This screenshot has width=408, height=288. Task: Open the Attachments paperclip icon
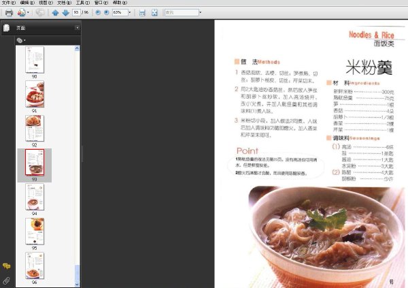coord(7,281)
